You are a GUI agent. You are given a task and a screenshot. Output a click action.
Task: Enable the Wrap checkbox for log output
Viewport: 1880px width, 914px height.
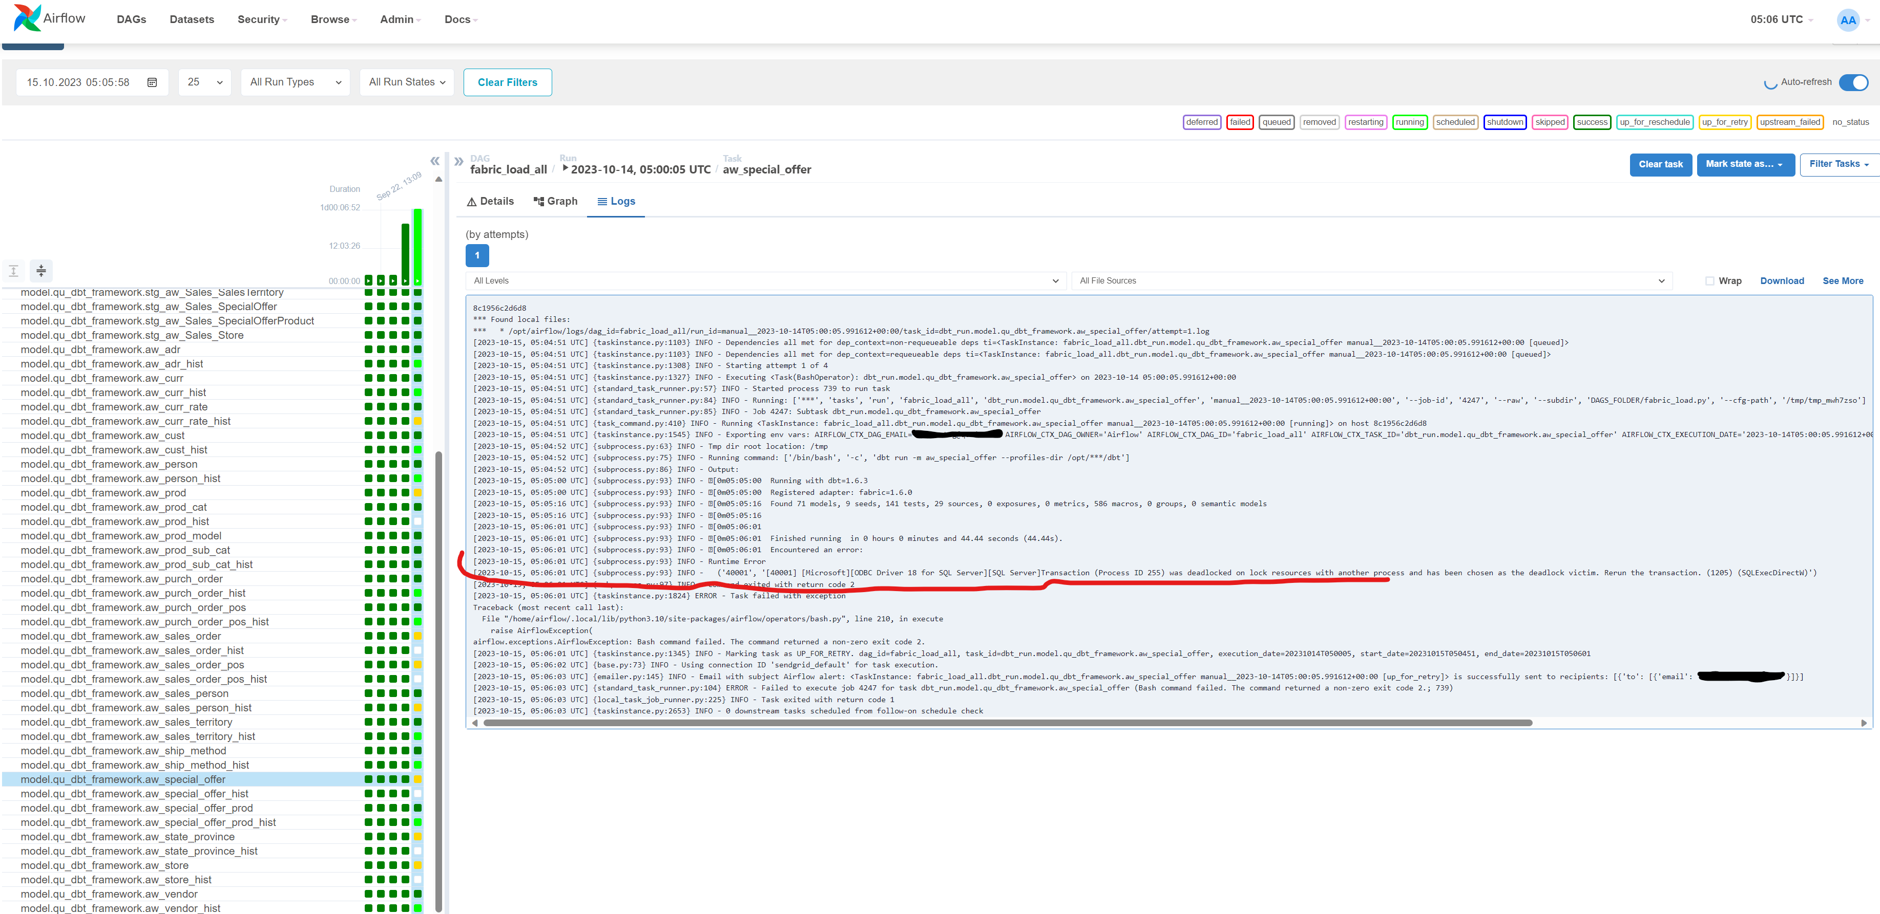pyautogui.click(x=1709, y=280)
